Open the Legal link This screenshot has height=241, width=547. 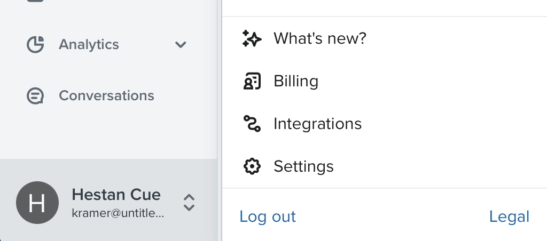[509, 216]
